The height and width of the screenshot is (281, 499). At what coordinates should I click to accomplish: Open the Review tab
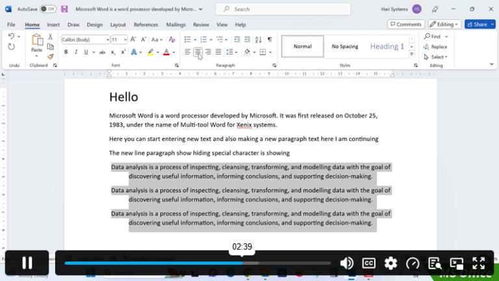(x=201, y=25)
